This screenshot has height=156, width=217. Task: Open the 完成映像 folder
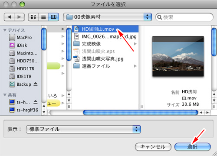pyautogui.click(x=105, y=44)
